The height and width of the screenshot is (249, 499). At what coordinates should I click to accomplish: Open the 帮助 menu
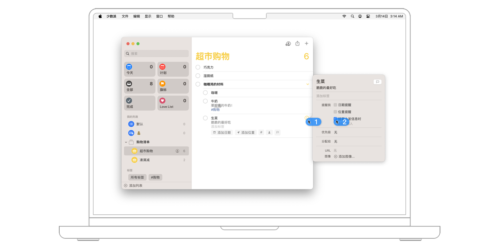(x=171, y=16)
